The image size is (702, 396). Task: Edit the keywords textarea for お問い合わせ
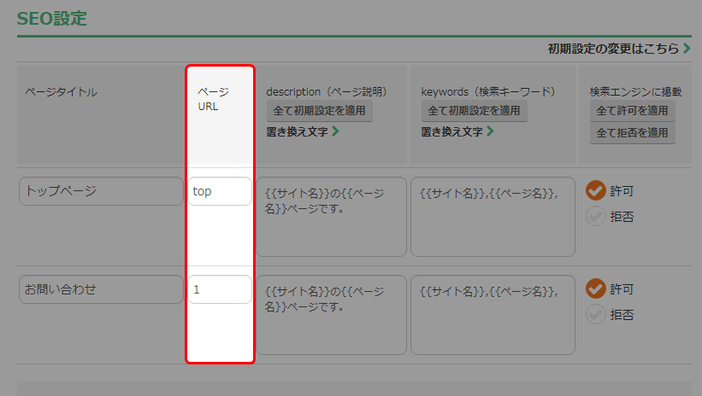click(x=493, y=315)
